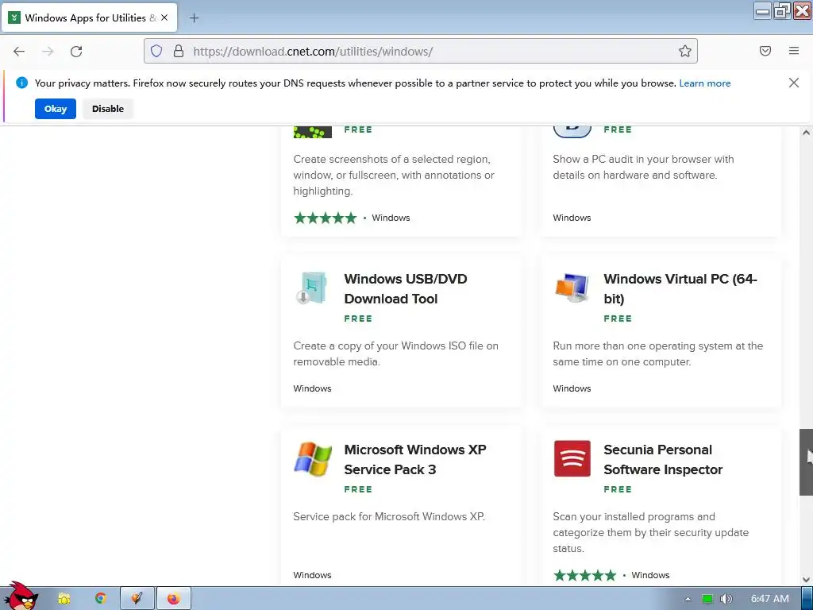
Task: Click 'Show a PC audit' description
Action: (x=643, y=167)
